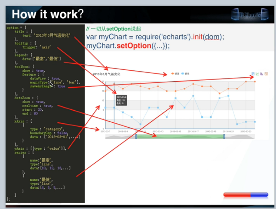Click code line 'dataView : true,'
The width and height of the screenshot is (276, 209).
[x=45, y=78]
